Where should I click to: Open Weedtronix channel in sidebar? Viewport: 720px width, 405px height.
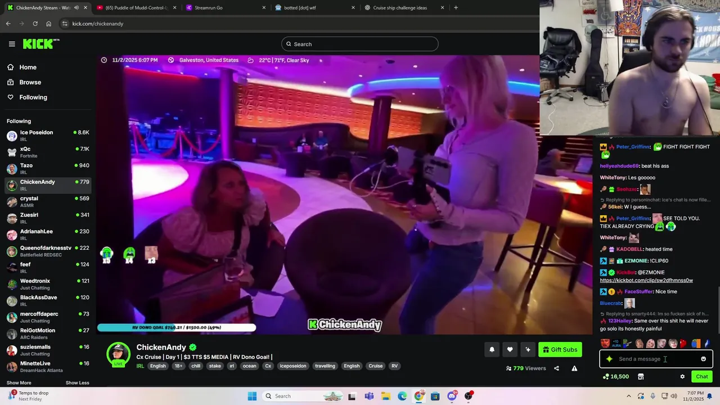[48, 283]
